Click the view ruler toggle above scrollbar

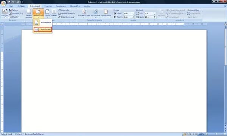coord(225,24)
